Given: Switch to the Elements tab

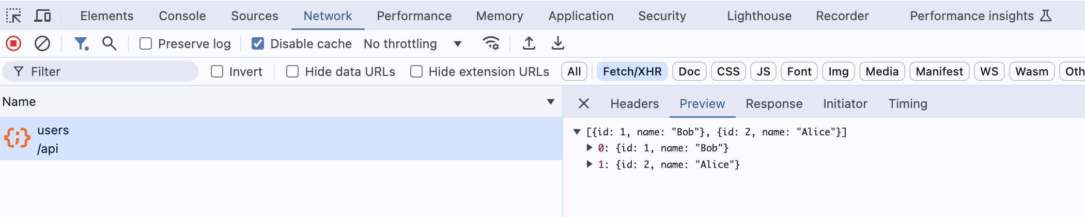Looking at the screenshot, I should (107, 16).
